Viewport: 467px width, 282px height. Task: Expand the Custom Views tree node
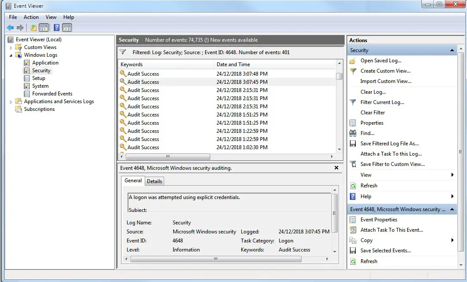(11, 48)
